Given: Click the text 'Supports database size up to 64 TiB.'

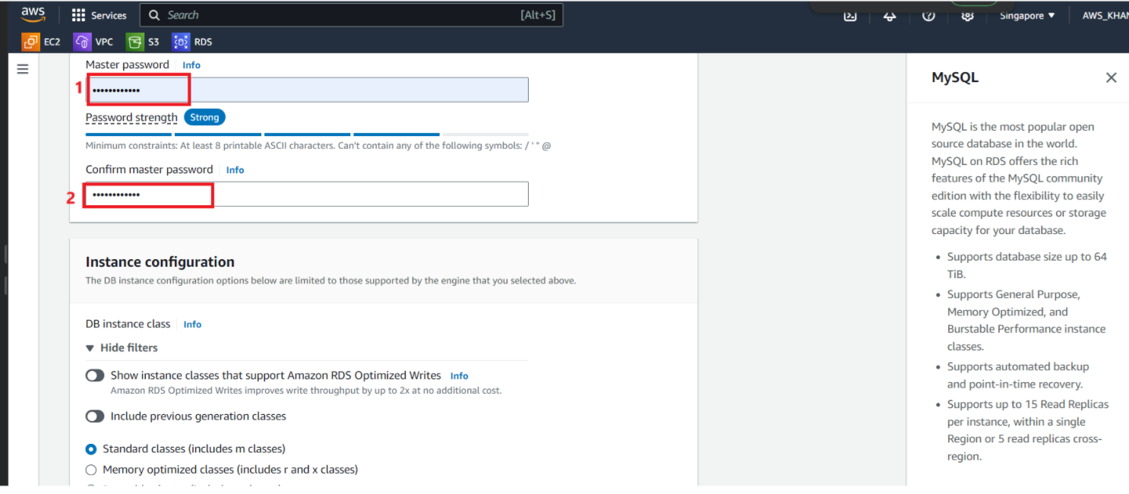Looking at the screenshot, I should click(1026, 265).
